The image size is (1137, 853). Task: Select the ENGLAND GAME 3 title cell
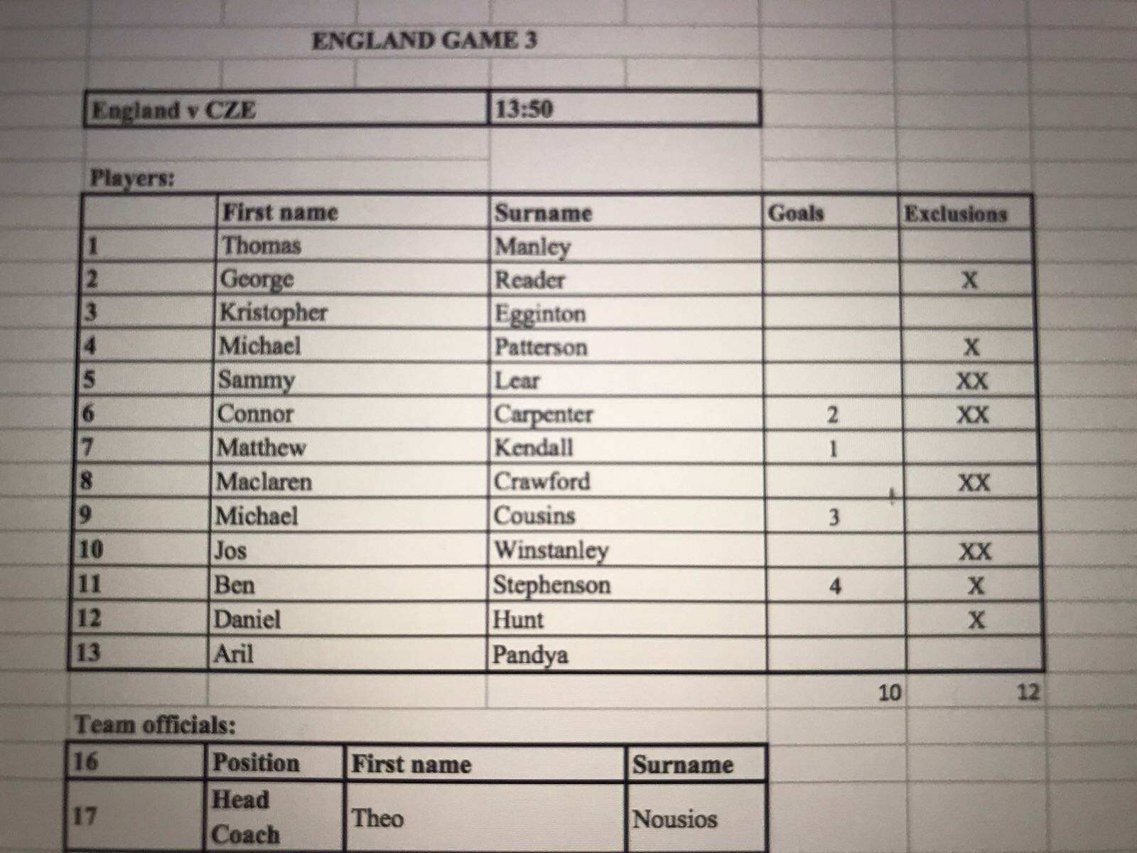424,41
